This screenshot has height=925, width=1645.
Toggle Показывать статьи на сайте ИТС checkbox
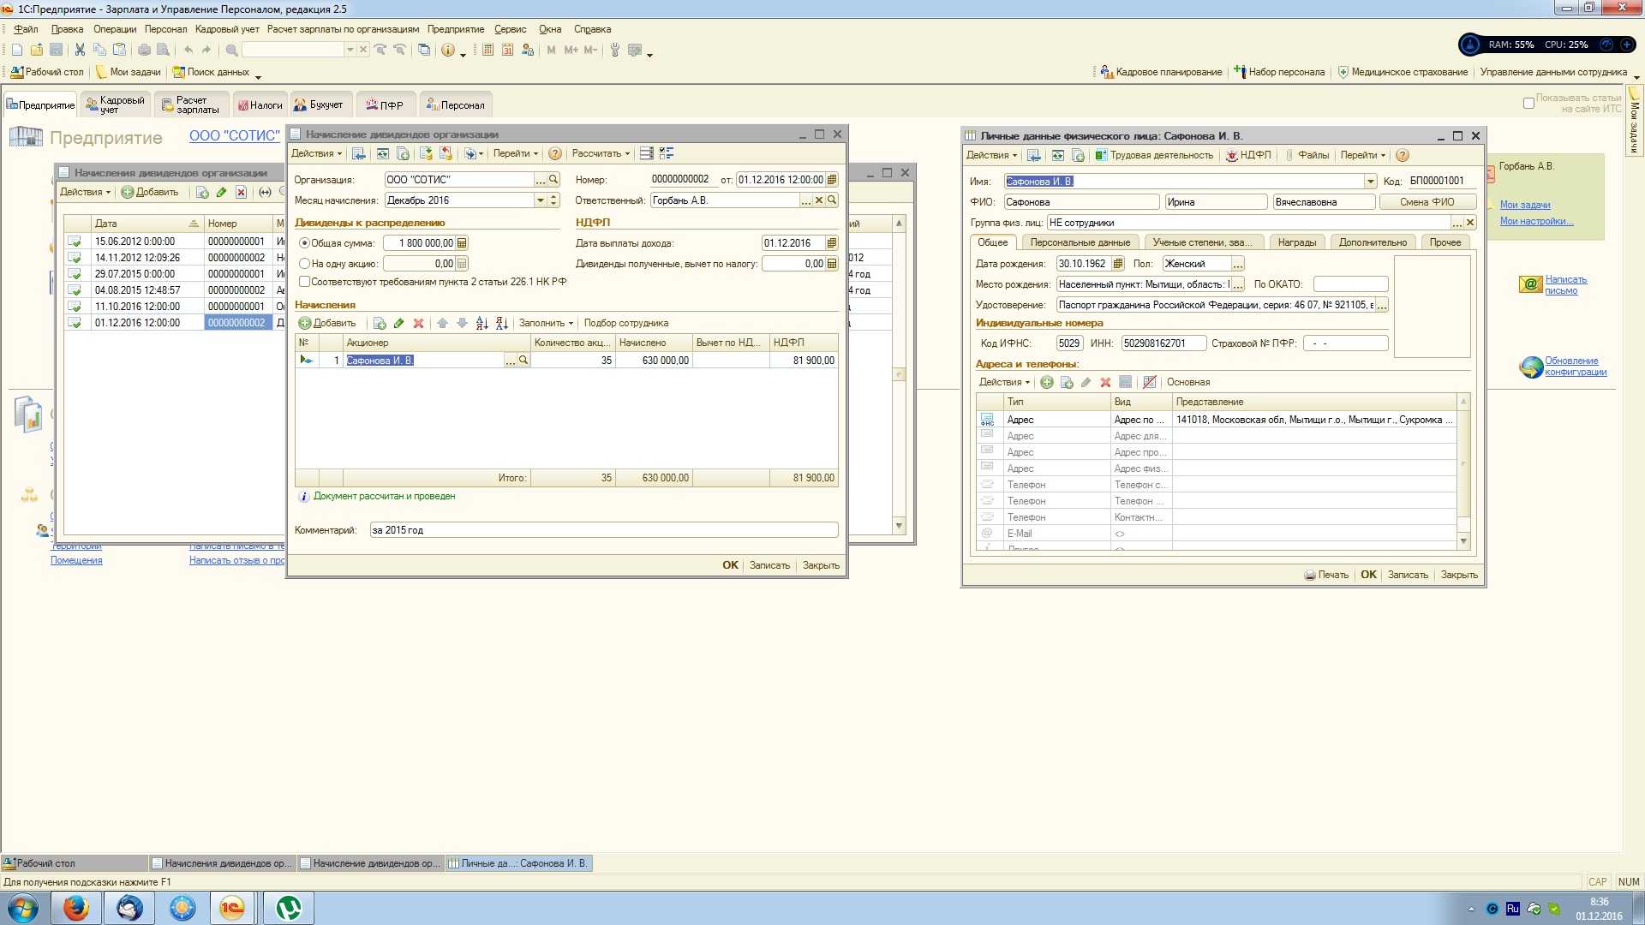click(x=1528, y=103)
